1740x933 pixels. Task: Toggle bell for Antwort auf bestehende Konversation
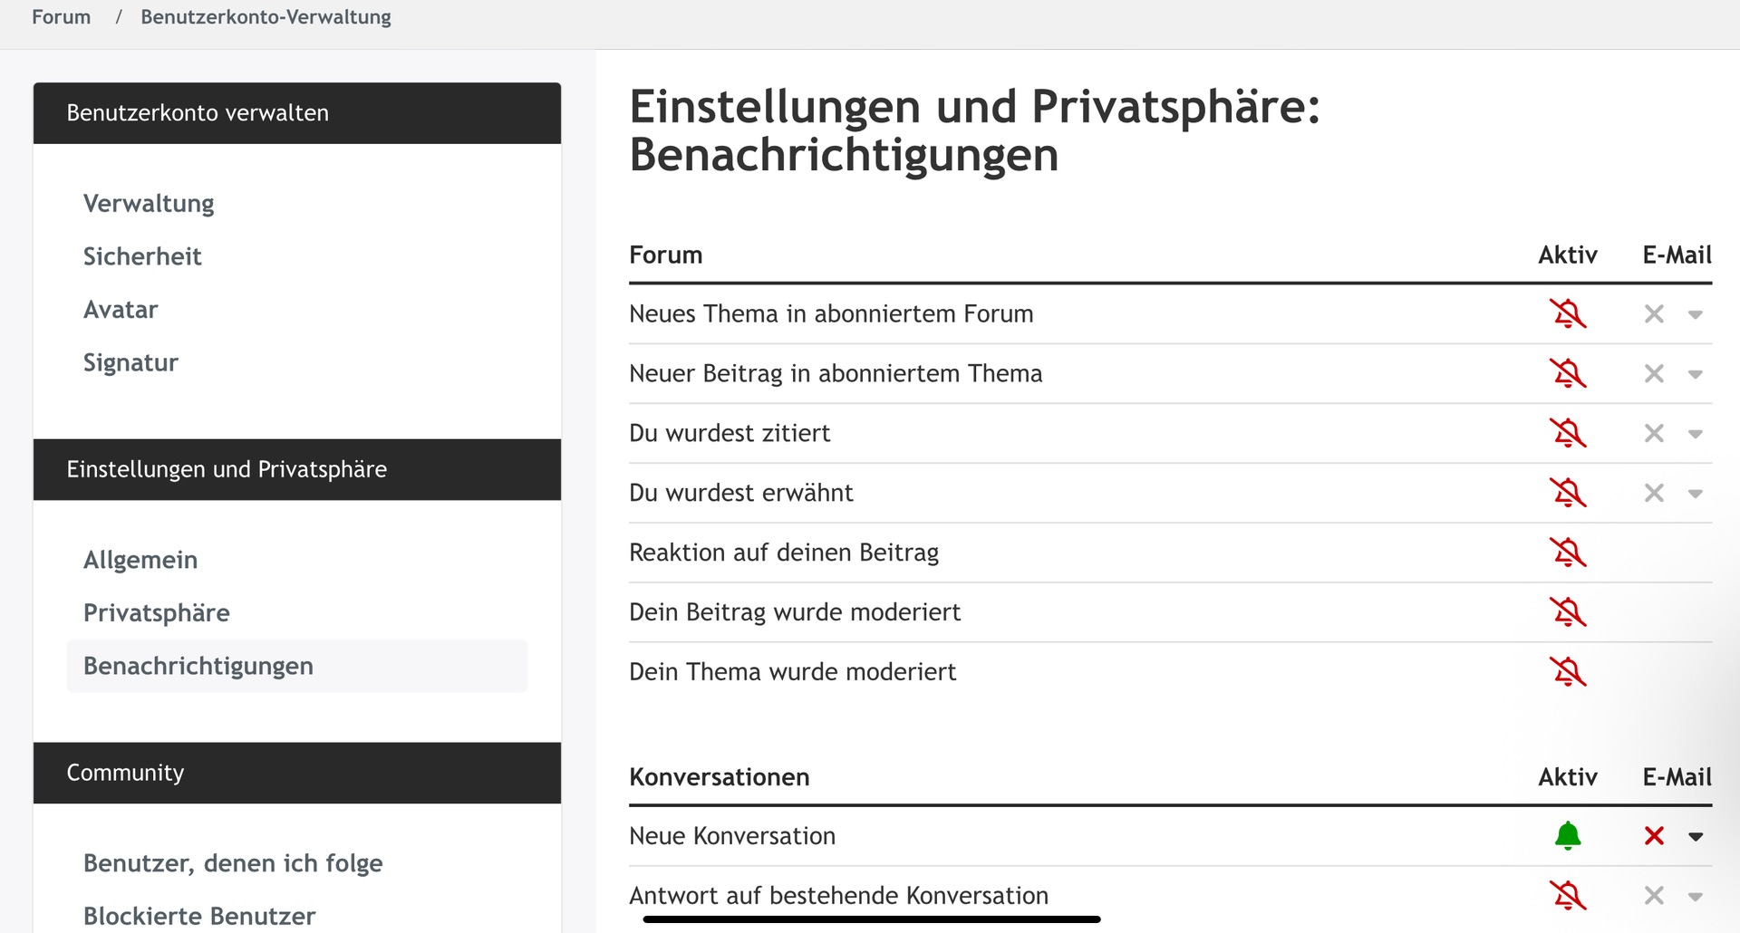[1568, 895]
